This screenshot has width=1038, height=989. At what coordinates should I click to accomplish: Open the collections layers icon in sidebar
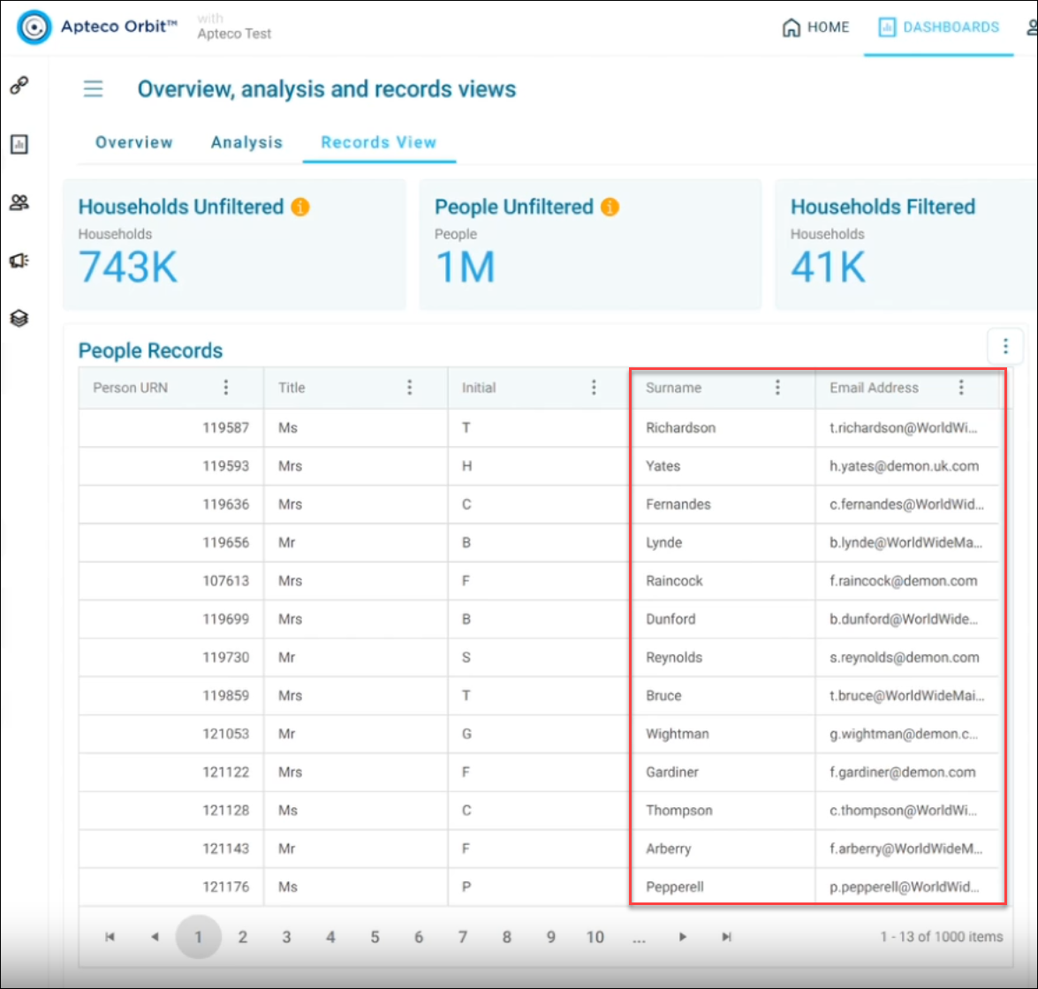click(19, 318)
